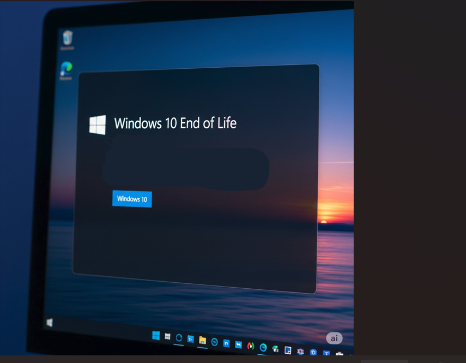Click the blue Start button in the taskbar

156,335
